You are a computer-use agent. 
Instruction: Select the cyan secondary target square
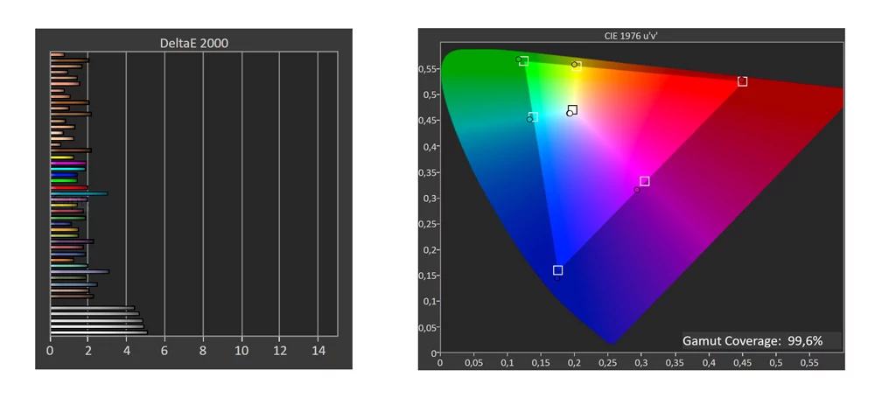pyautogui.click(x=533, y=116)
